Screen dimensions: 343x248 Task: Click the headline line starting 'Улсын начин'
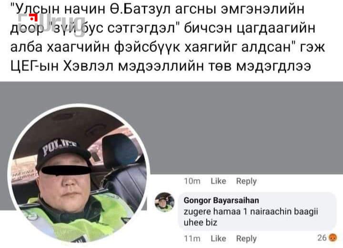(157, 9)
